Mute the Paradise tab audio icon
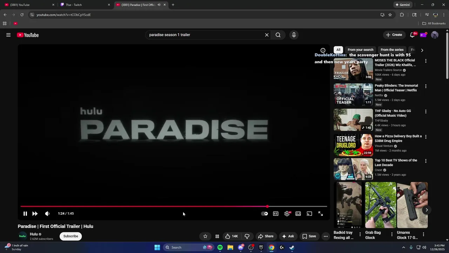Viewport: 449px width, 253px height. point(159,5)
